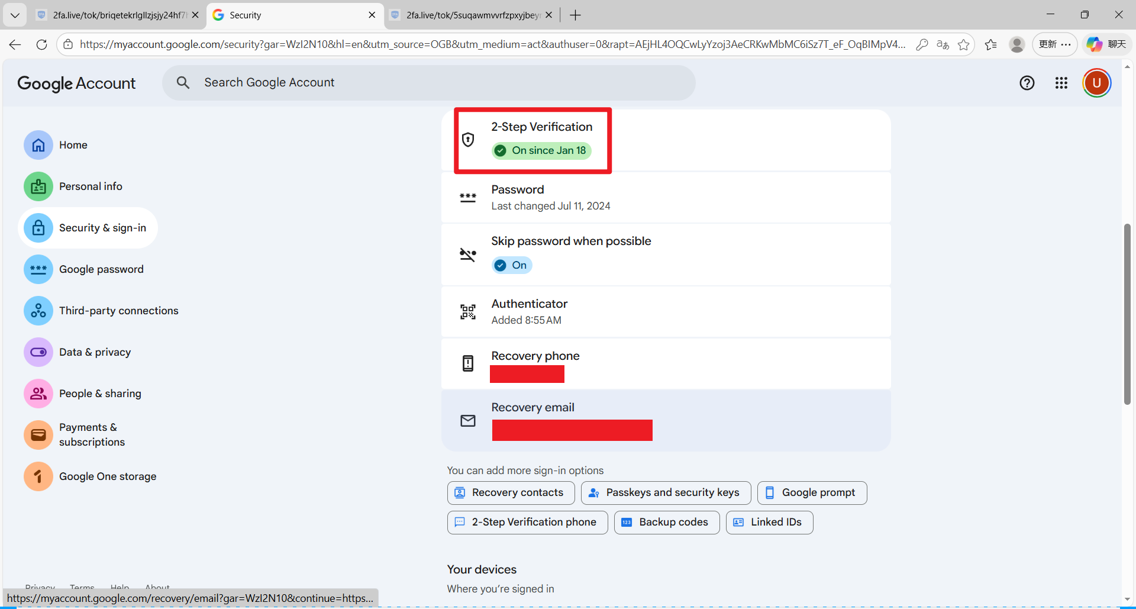Click the password key icon in address bar
The image size is (1136, 609).
tap(921, 44)
